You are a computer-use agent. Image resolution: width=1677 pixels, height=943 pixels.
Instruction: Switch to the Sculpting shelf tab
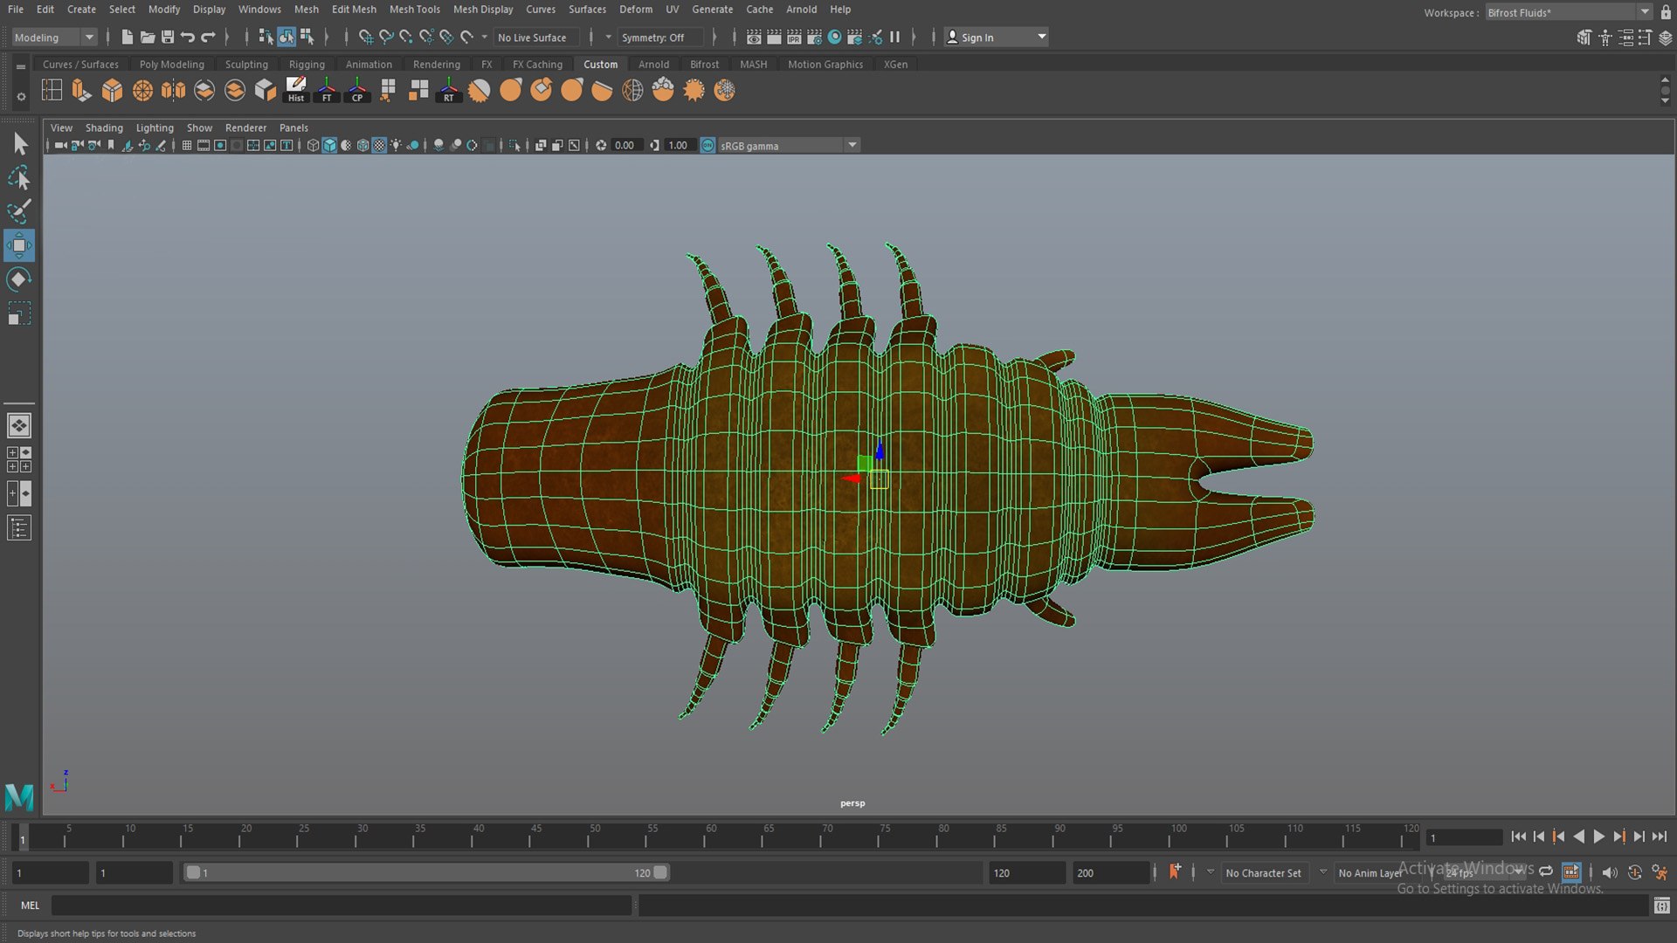pos(246,64)
